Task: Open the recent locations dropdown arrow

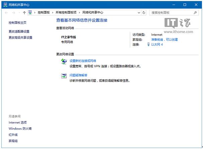Action: [x=19, y=12]
